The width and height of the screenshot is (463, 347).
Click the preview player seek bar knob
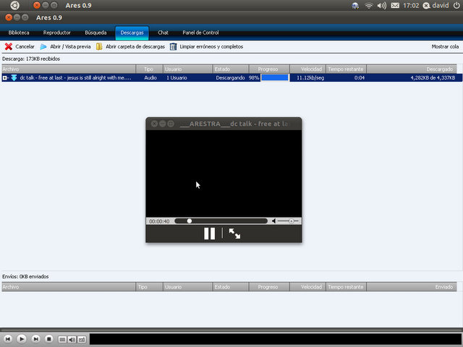tap(190, 221)
